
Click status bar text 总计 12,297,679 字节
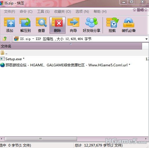point(99,145)
